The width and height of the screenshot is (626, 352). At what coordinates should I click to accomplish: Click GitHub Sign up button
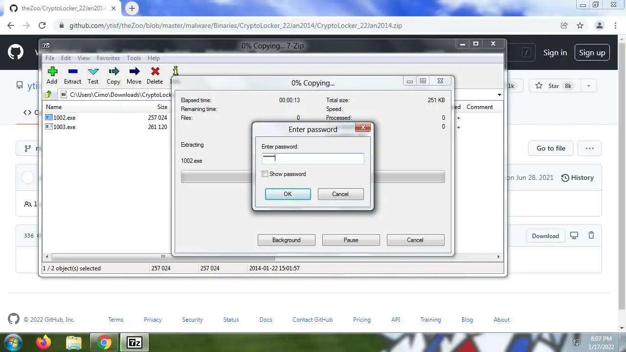pyautogui.click(x=592, y=53)
